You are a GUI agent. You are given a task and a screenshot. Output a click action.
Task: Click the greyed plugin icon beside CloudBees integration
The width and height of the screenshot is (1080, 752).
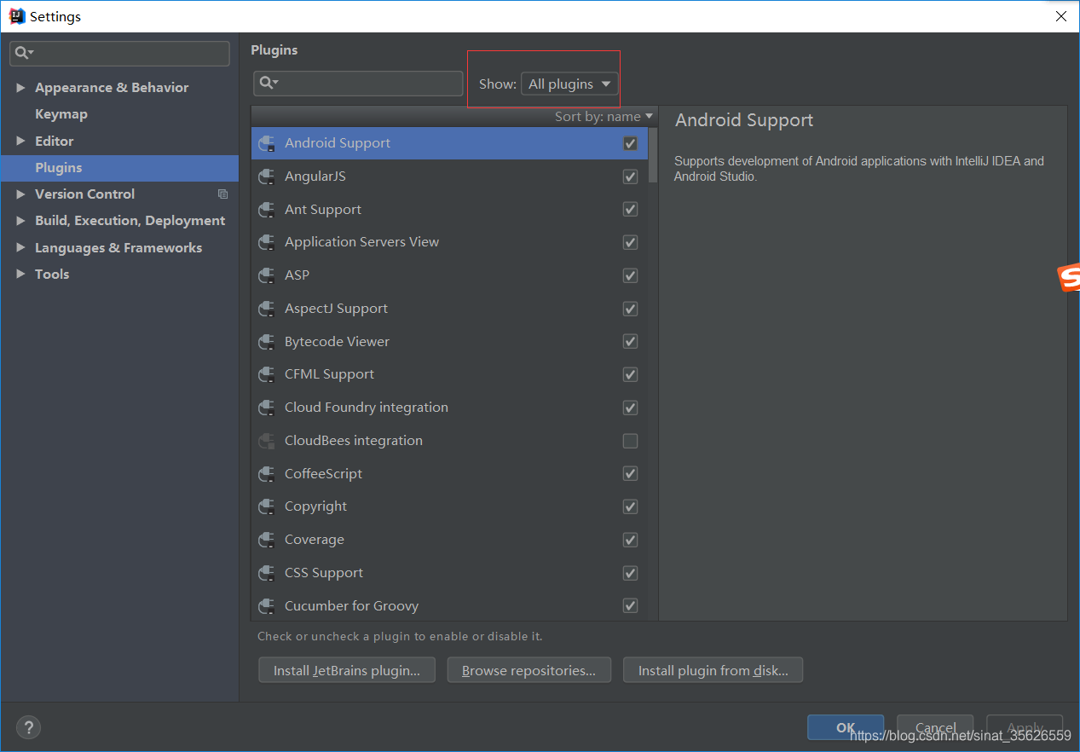pyautogui.click(x=267, y=441)
